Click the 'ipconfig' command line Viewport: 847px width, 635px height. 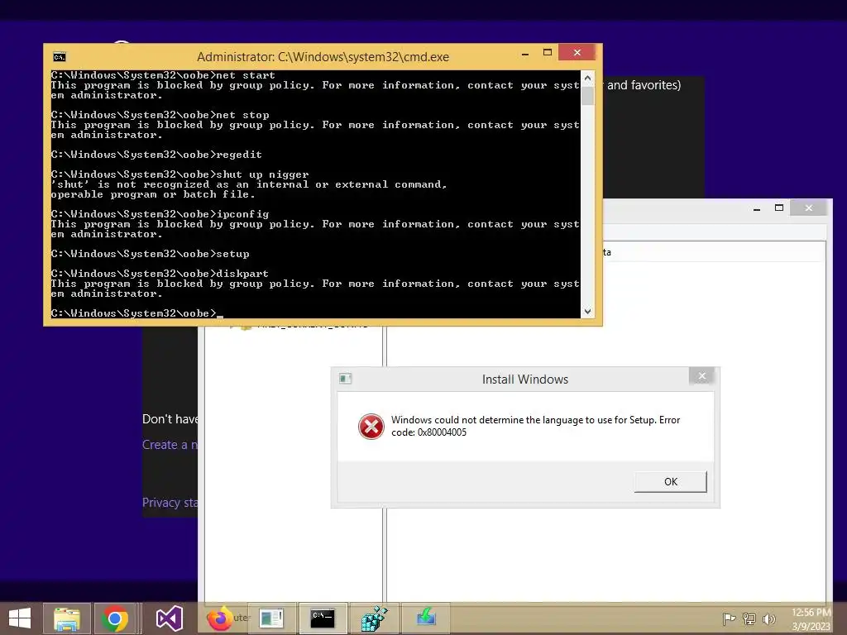160,214
